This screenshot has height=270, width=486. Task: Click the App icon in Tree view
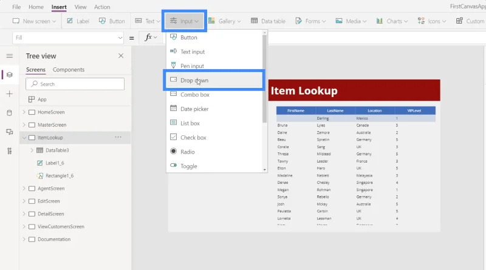pyautogui.click(x=32, y=100)
